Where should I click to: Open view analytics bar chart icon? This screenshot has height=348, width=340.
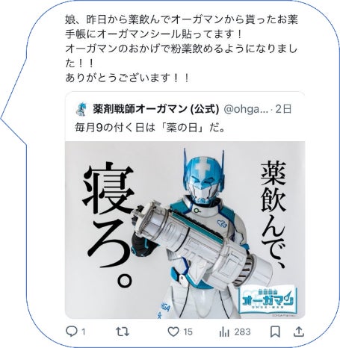(x=224, y=332)
